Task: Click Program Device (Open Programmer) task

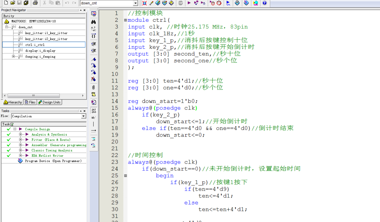Action: pyautogui.click(x=53, y=161)
